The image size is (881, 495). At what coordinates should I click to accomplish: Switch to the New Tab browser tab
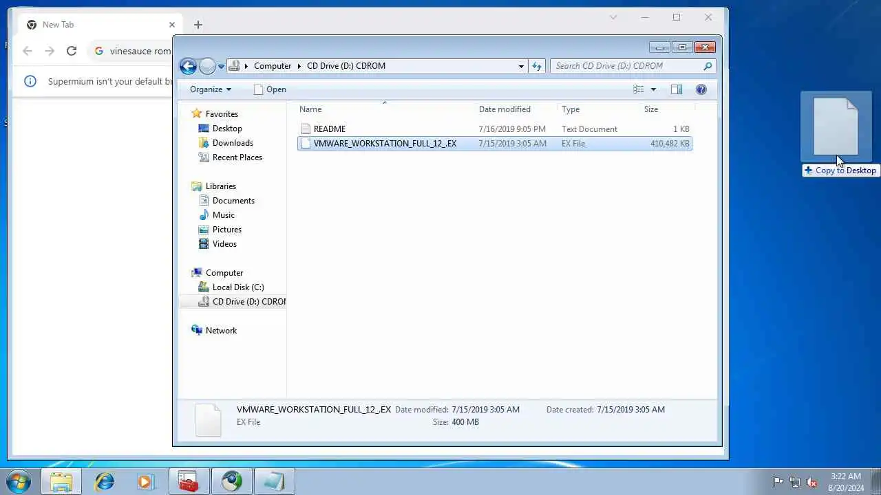pyautogui.click(x=100, y=25)
